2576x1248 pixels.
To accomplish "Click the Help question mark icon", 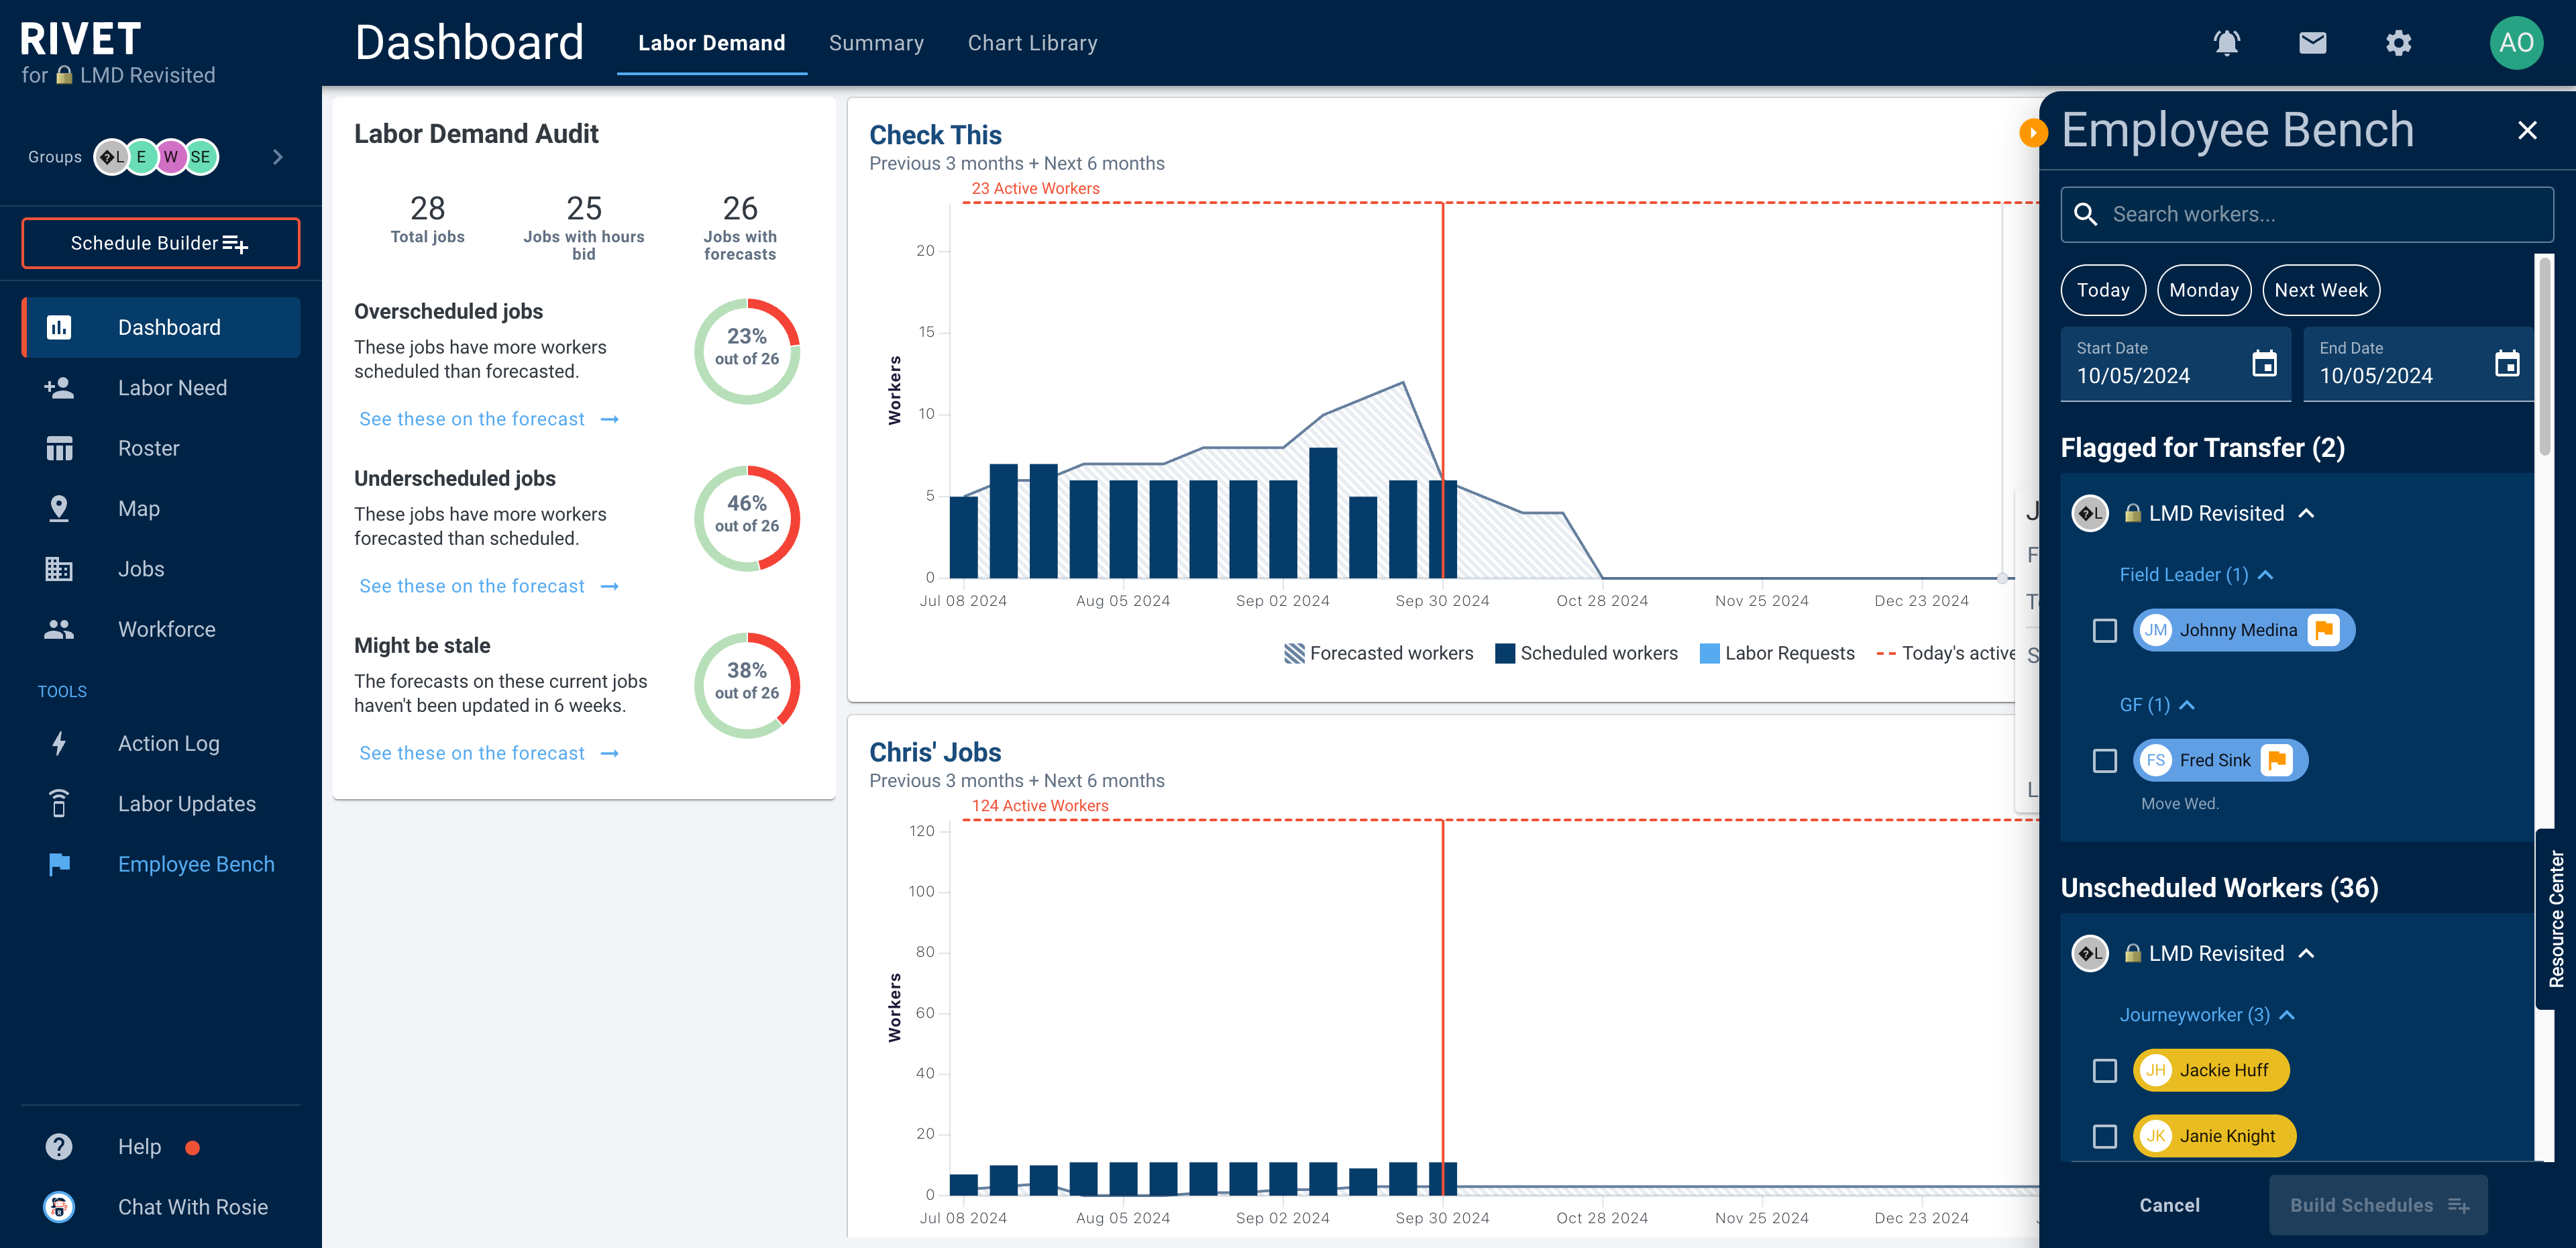I will [x=59, y=1146].
